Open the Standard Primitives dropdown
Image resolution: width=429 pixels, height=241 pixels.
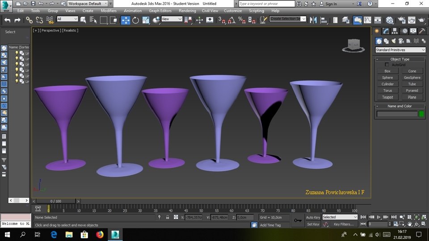pos(400,50)
